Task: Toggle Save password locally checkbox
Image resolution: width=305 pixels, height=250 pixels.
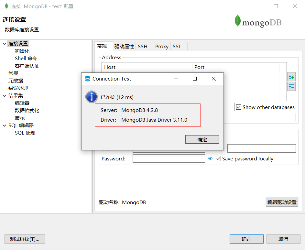Action: tap(218, 158)
